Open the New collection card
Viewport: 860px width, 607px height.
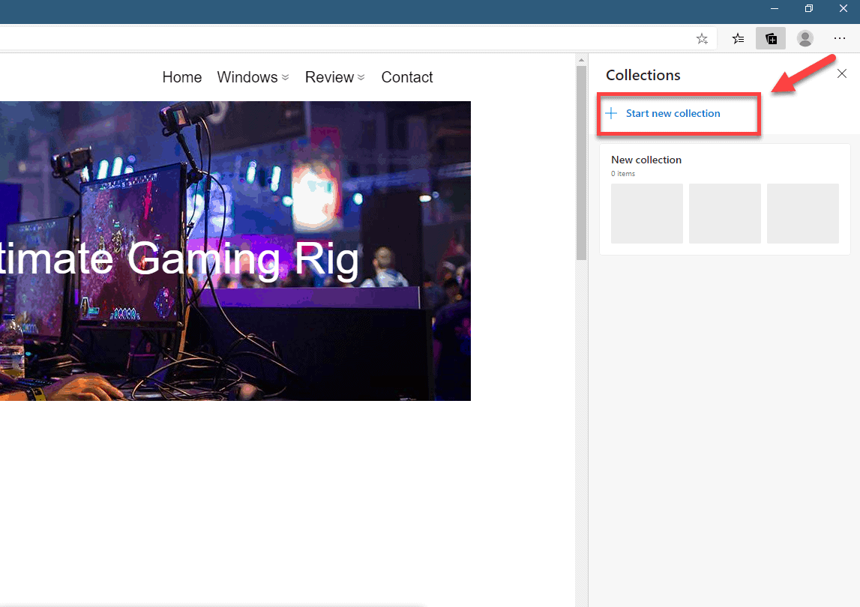tap(724, 199)
